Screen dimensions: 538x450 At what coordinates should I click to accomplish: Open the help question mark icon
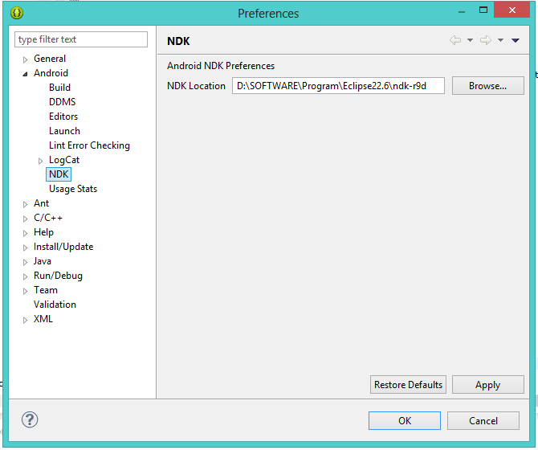(30, 419)
